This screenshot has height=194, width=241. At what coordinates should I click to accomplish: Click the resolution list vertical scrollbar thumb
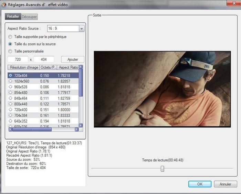pyautogui.click(x=81, y=83)
